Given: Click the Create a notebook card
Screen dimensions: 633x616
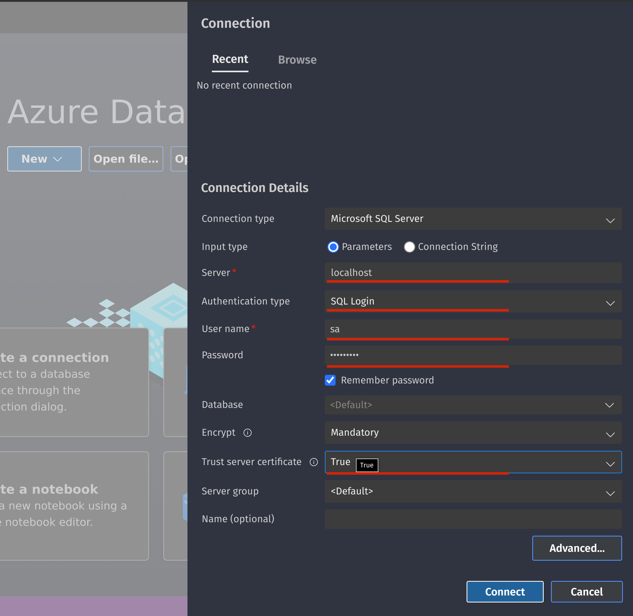Looking at the screenshot, I should [x=74, y=506].
